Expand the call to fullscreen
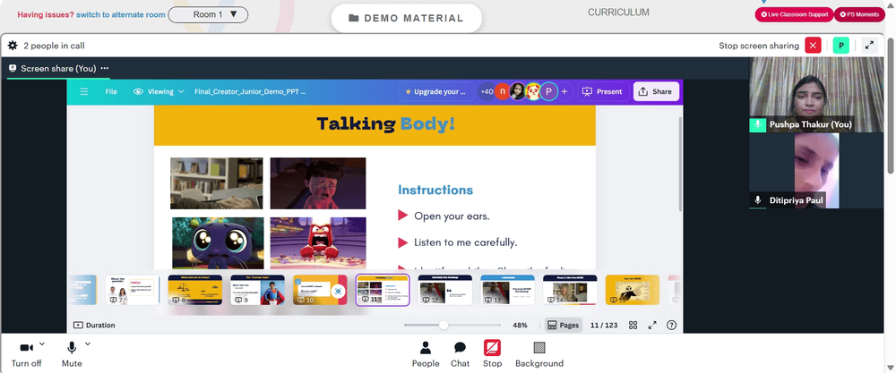This screenshot has width=896, height=373. click(x=869, y=46)
